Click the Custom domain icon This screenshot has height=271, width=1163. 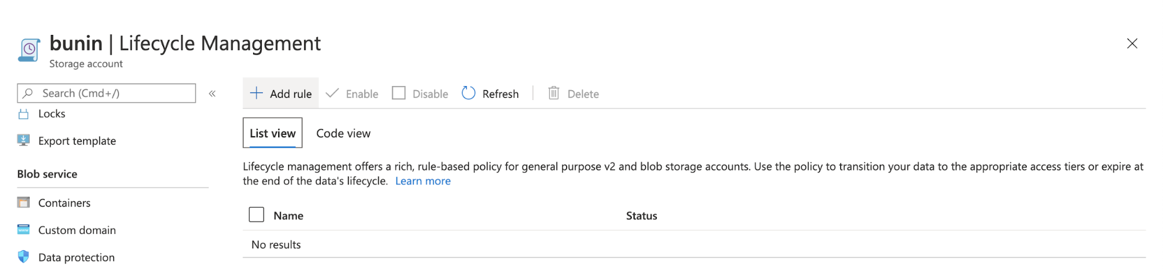pyautogui.click(x=23, y=230)
